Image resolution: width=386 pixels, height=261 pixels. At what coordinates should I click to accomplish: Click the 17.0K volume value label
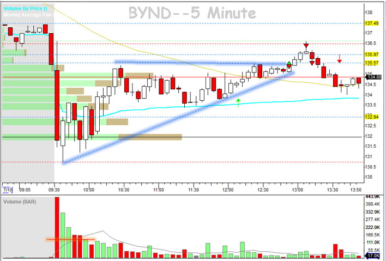point(374,255)
